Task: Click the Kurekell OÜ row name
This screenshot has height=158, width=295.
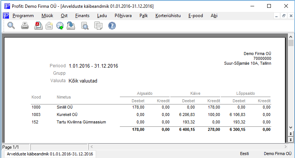Action: click(67, 115)
